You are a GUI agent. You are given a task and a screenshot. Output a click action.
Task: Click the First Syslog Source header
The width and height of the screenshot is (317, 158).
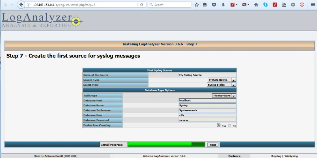pyautogui.click(x=159, y=70)
